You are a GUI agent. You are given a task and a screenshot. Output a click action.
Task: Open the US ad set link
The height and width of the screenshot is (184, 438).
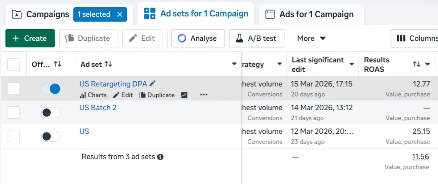[84, 131]
